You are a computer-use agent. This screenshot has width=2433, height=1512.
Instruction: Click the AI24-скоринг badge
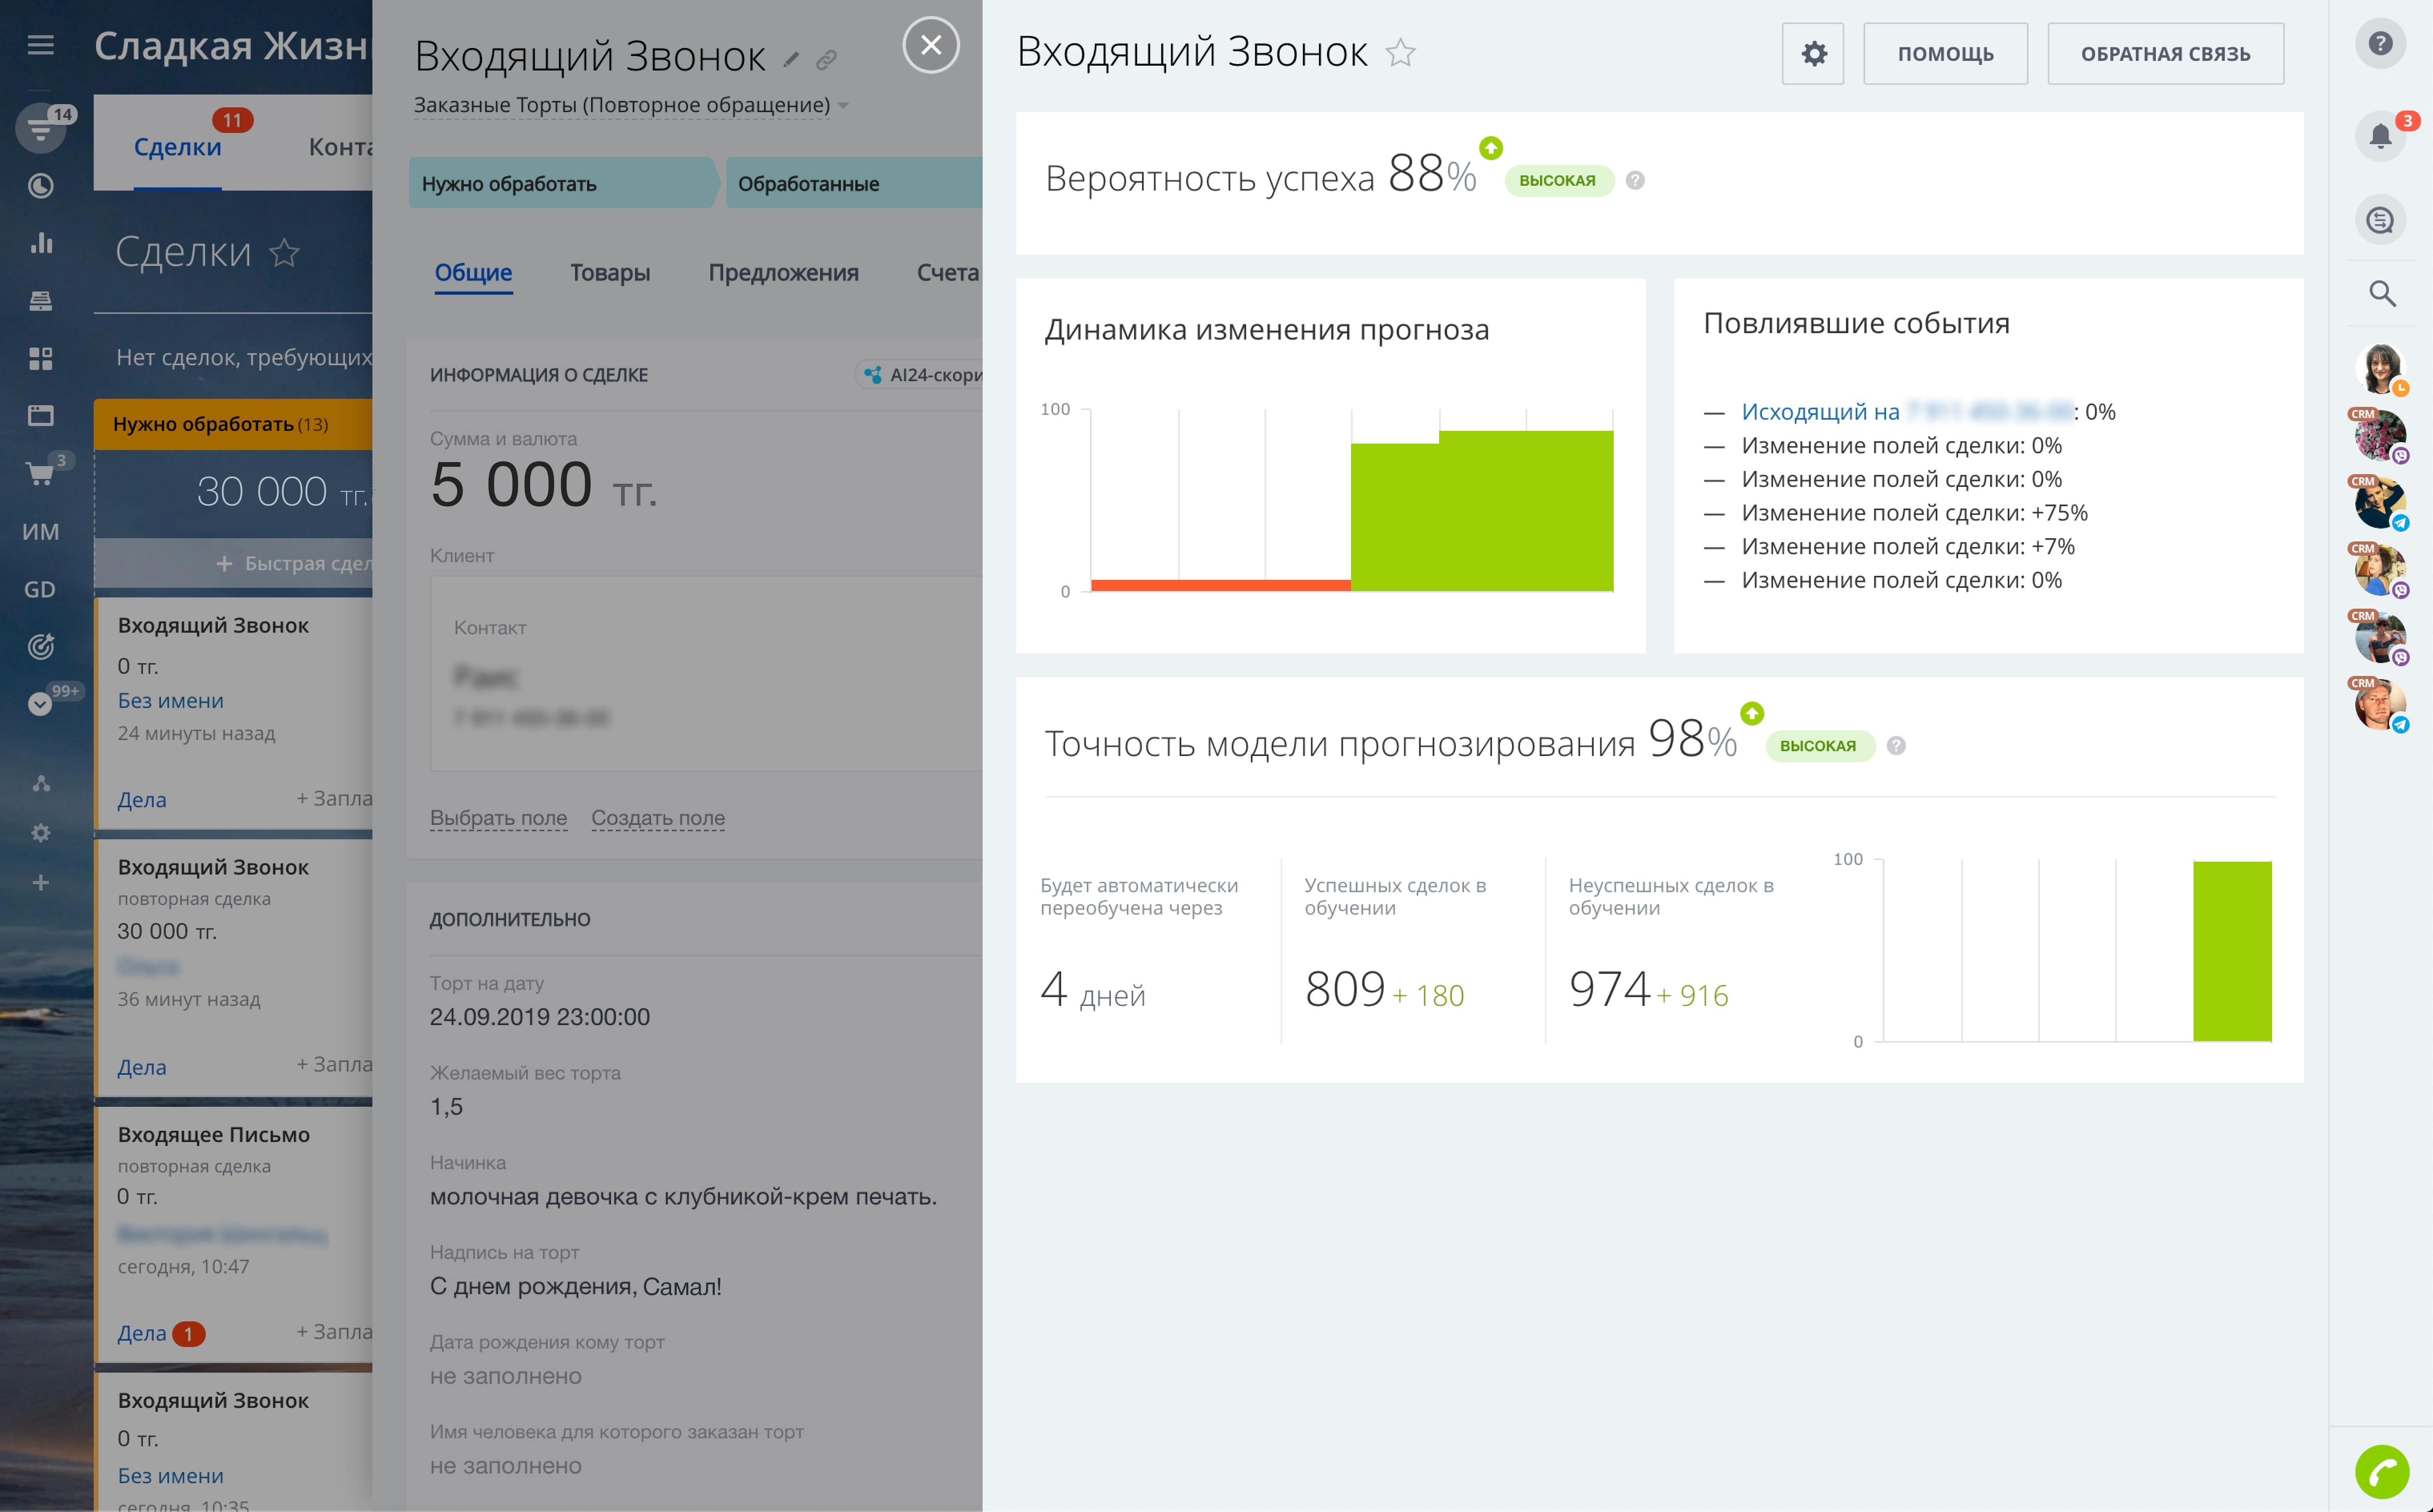pos(920,375)
